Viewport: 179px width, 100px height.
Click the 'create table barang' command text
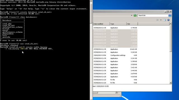point(36,47)
